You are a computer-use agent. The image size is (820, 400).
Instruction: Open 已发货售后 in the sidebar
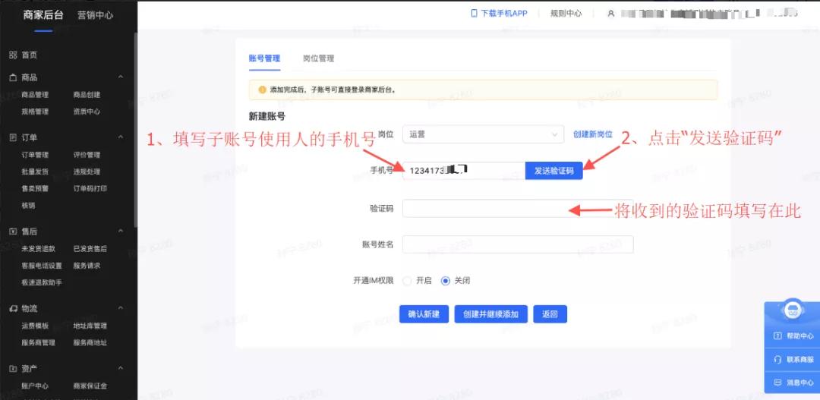pyautogui.click(x=90, y=248)
